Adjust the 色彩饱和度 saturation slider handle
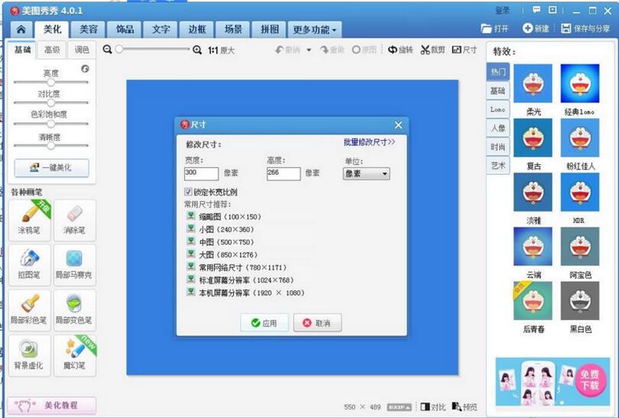This screenshot has height=418, width=619. click(x=51, y=124)
